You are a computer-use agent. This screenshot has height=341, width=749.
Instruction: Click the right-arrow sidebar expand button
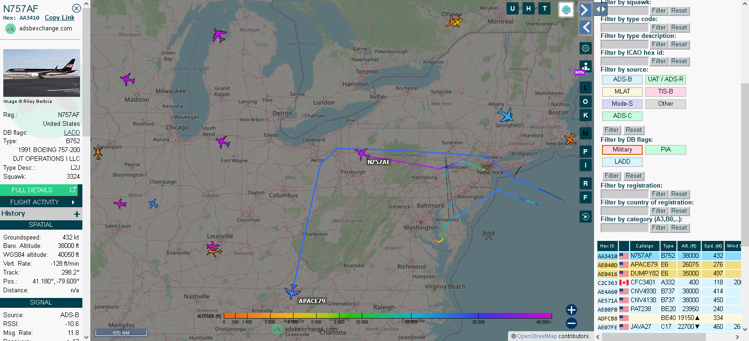[585, 9]
